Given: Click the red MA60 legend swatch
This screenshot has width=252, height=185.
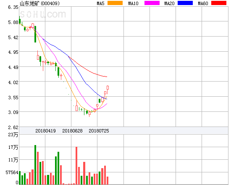Looking at the screenshot, I should point(219,3).
